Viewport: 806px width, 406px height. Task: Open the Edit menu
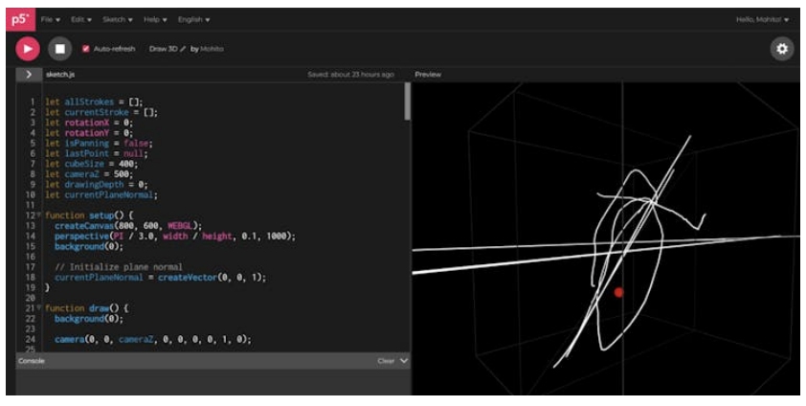(x=81, y=19)
